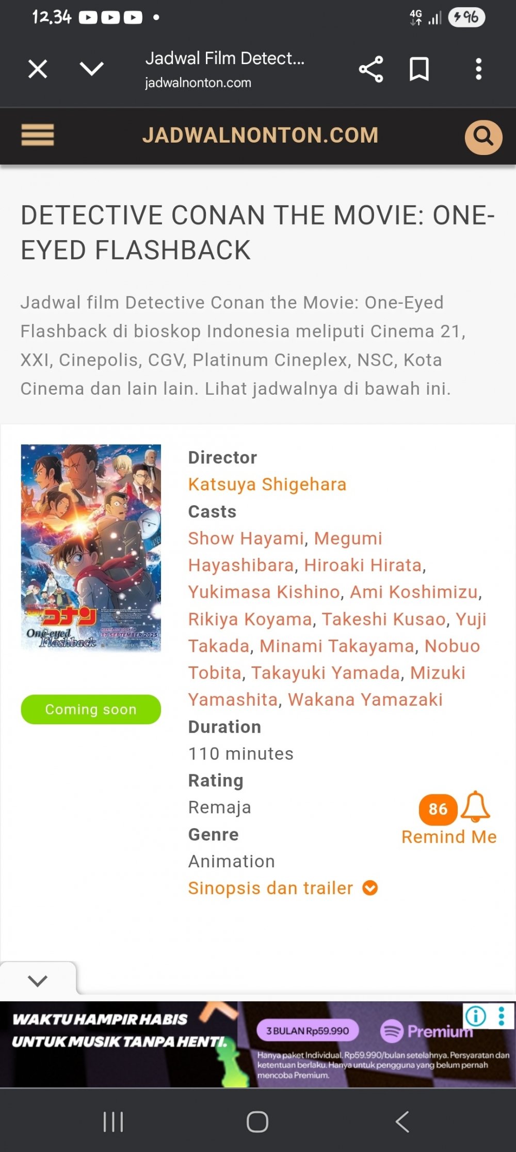This screenshot has width=516, height=1152.
Task: Click the green Coming soon button
Action: click(91, 709)
